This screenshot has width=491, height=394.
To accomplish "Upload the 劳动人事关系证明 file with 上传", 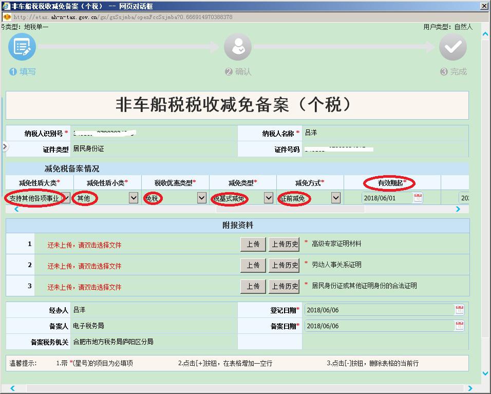I will [253, 265].
